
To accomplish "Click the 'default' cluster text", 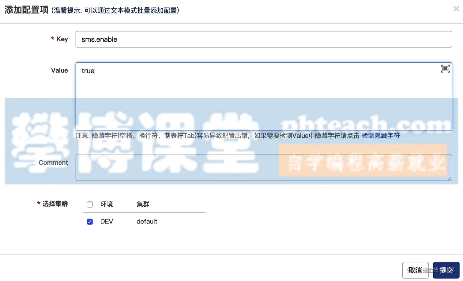I will pos(147,222).
